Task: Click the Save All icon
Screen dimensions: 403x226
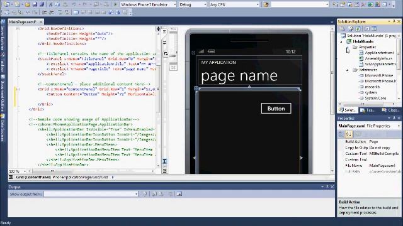Action: (x=42, y=4)
